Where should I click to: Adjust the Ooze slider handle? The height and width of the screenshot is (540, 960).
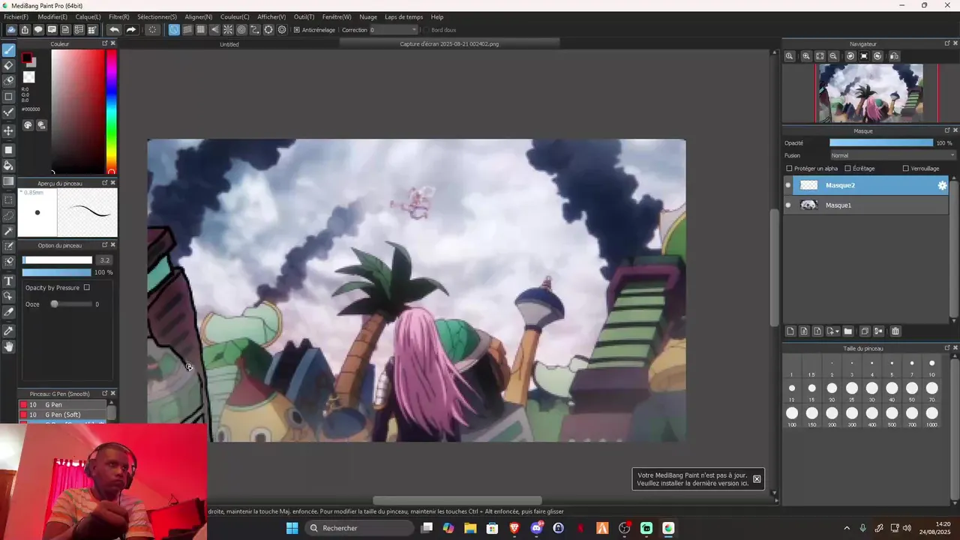[x=54, y=304]
